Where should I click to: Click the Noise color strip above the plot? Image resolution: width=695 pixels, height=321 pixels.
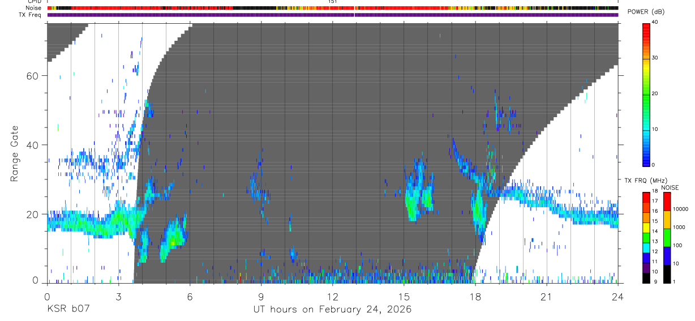[332, 8]
